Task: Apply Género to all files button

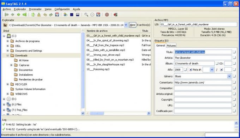Action: 234,76
